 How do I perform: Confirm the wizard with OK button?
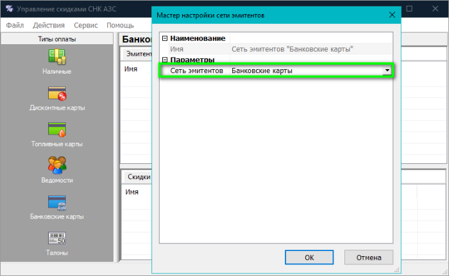click(x=309, y=257)
